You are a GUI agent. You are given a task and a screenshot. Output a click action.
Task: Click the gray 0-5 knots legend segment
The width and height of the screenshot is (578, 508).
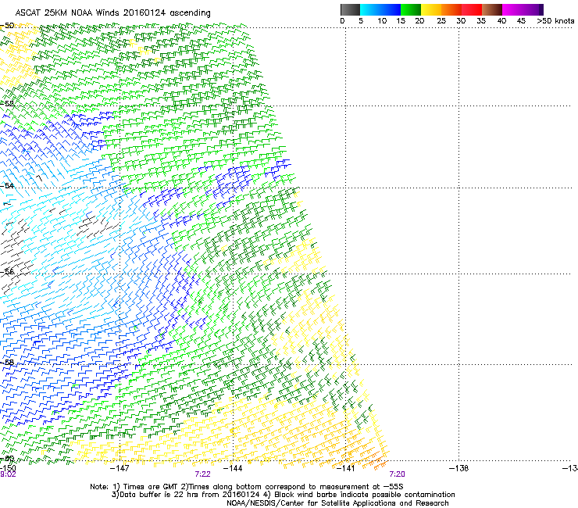[x=350, y=9]
